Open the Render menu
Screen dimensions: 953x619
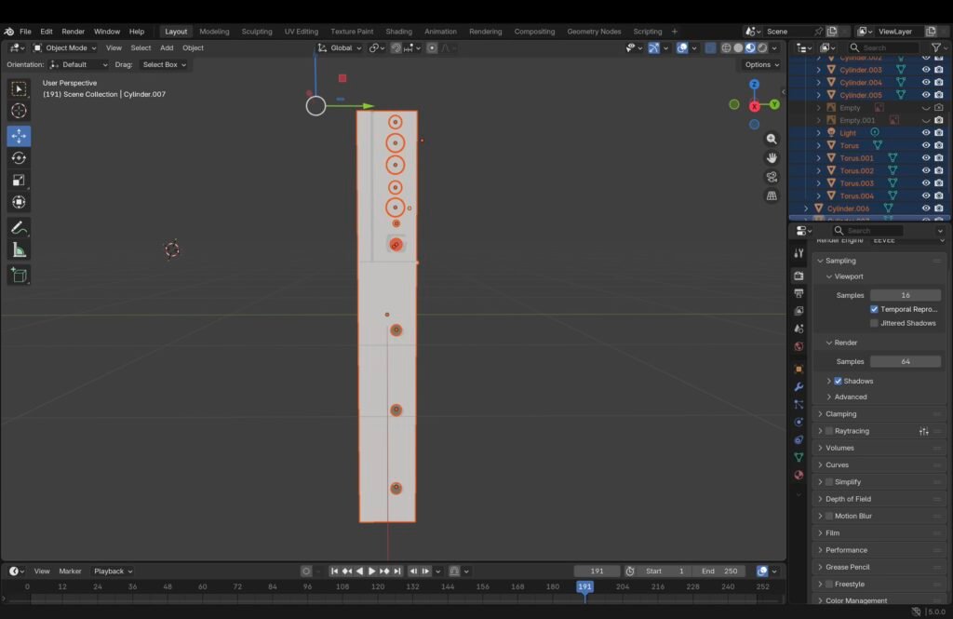73,32
